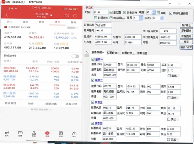Tap the back arrow in phone header
The height and width of the screenshot is (144, 194).
[x=7, y=15]
